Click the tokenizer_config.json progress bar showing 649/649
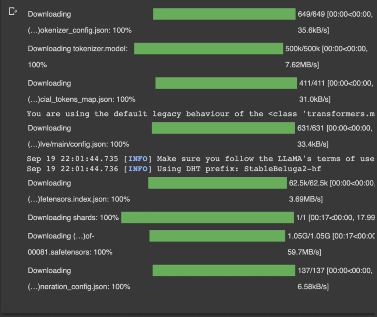The height and width of the screenshot is (317, 377). [225, 14]
